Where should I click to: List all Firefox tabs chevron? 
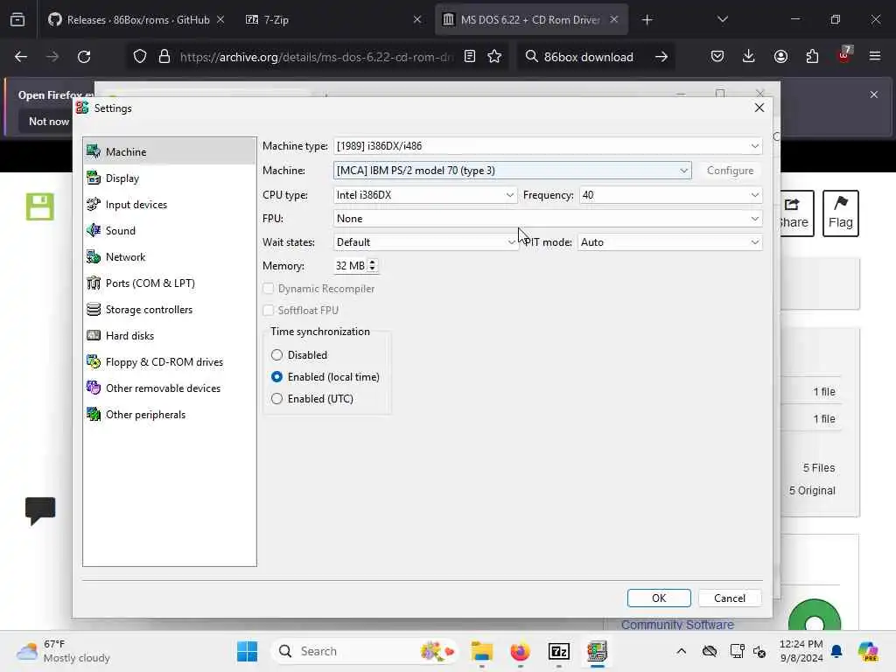tap(722, 19)
